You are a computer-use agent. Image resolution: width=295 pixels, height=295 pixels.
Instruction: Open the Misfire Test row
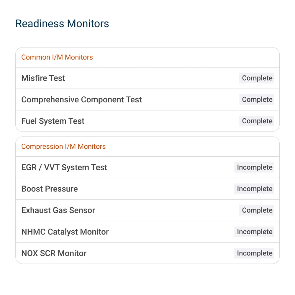147,78
